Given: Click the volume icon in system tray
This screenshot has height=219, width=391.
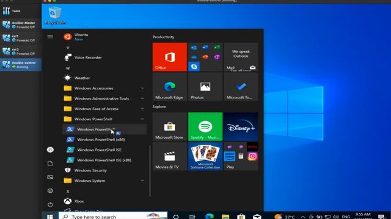Looking at the screenshot, I should pos(335,217).
